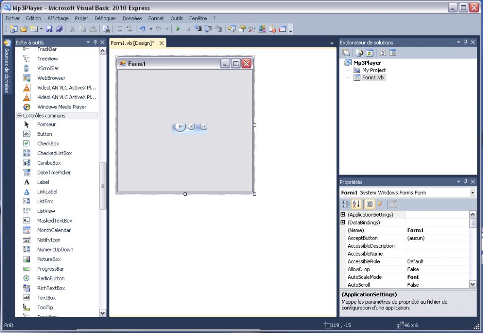Open the Undo history dropdown arrow
Screen dimensions: 483x333
point(150,29)
